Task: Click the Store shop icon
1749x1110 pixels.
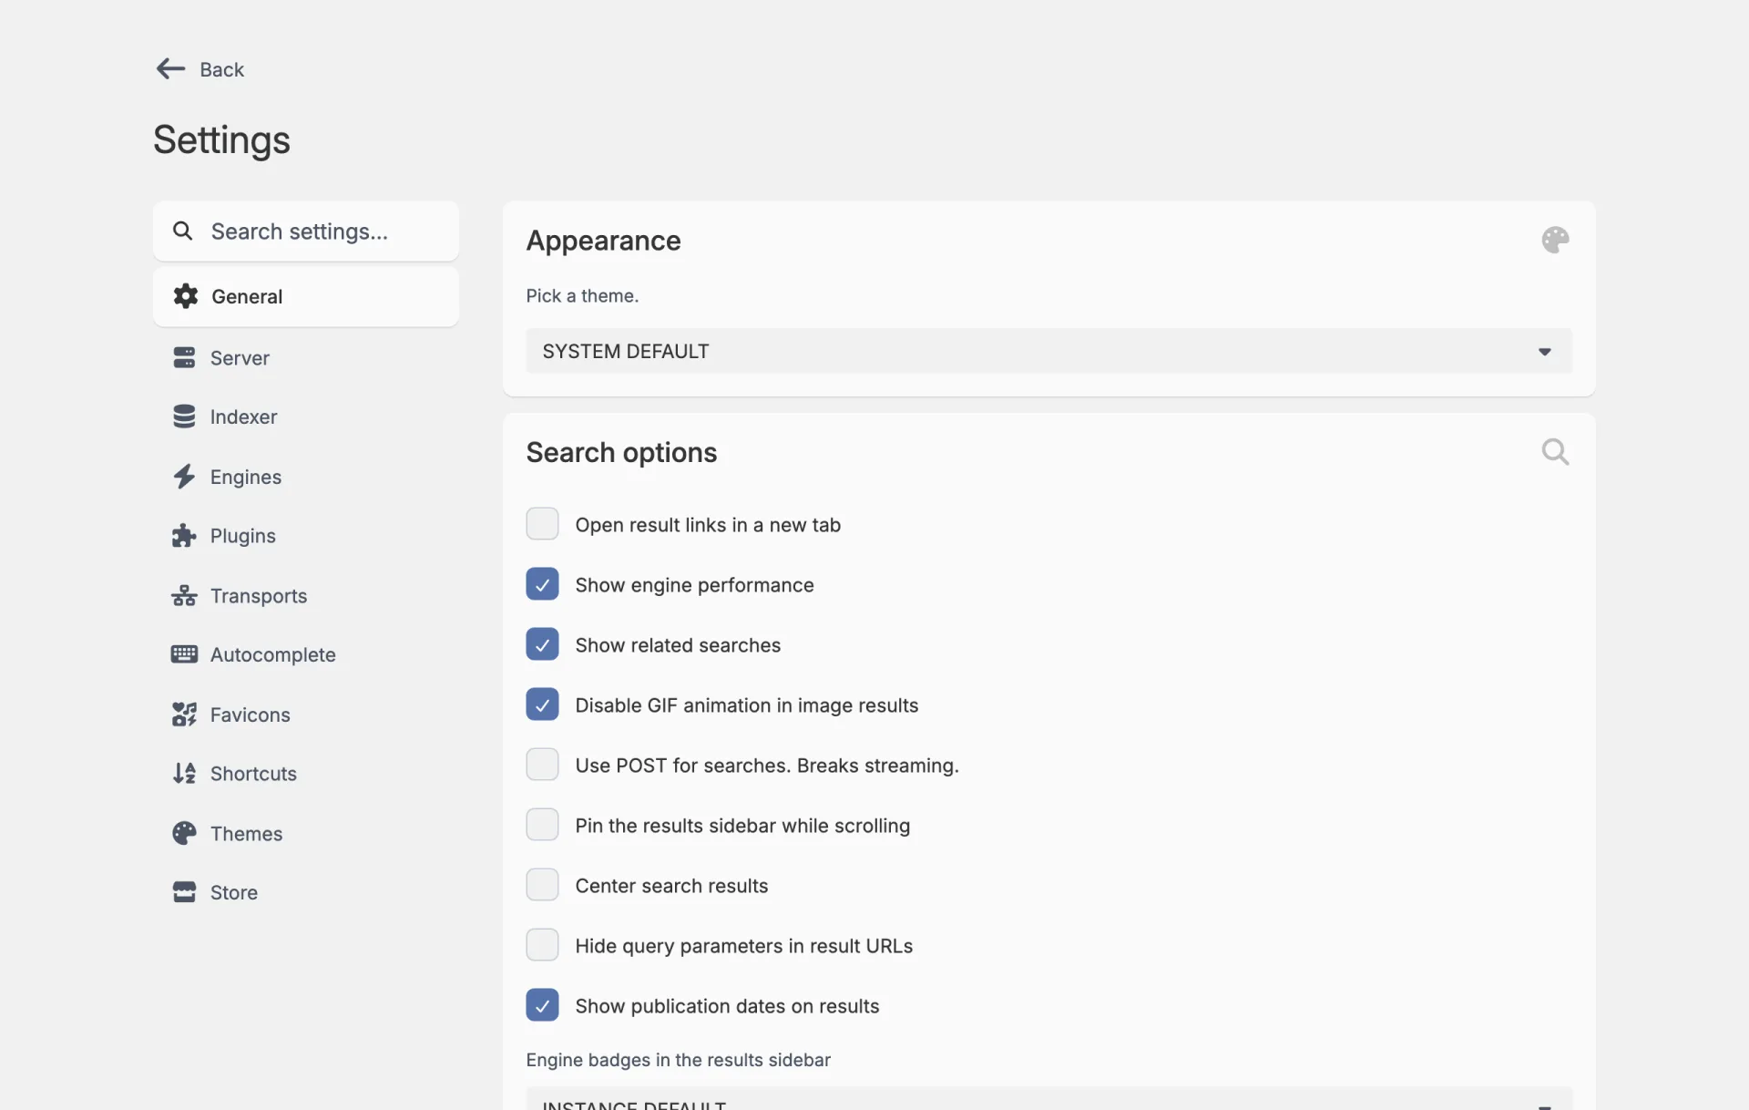Action: coord(184,892)
